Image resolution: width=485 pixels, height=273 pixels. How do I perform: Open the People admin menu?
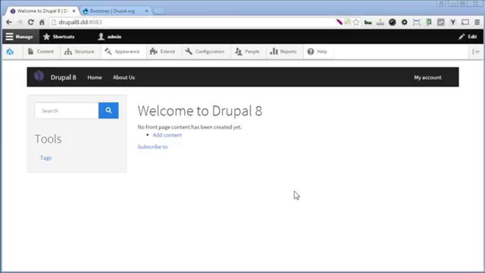(247, 52)
